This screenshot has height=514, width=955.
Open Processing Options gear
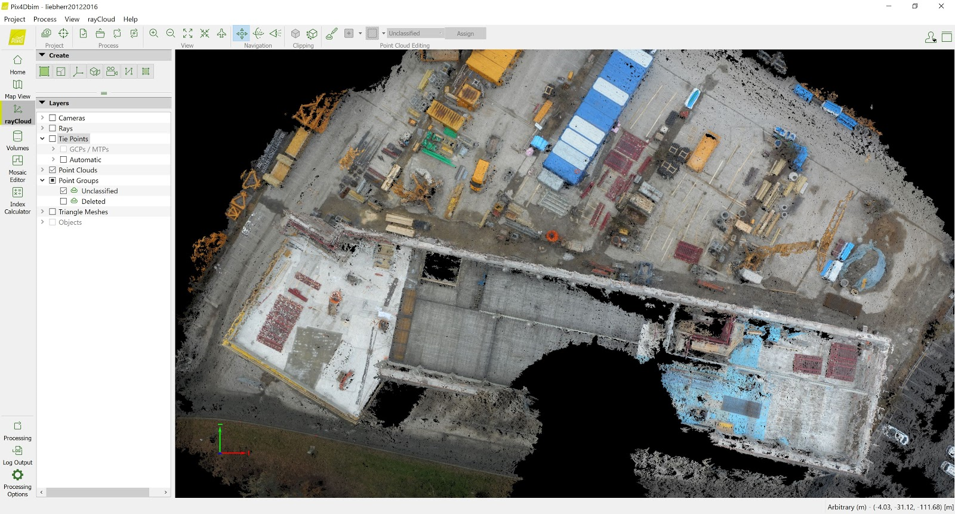17,482
